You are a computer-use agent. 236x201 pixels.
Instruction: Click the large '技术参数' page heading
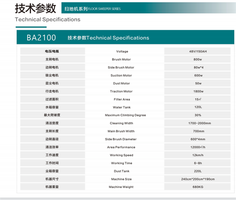point(35,8)
